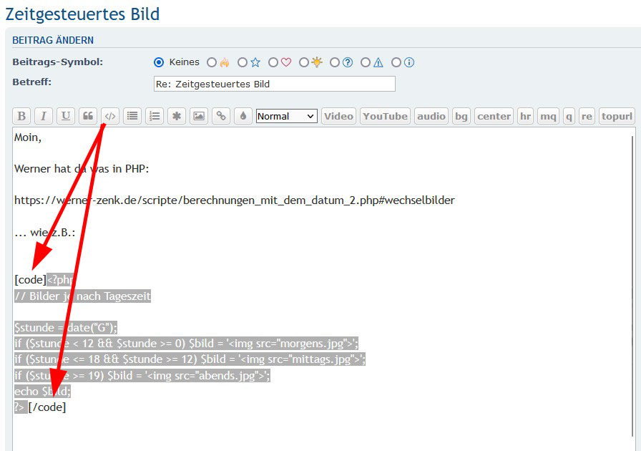
Task: Insert a quote block
Action: (88, 116)
